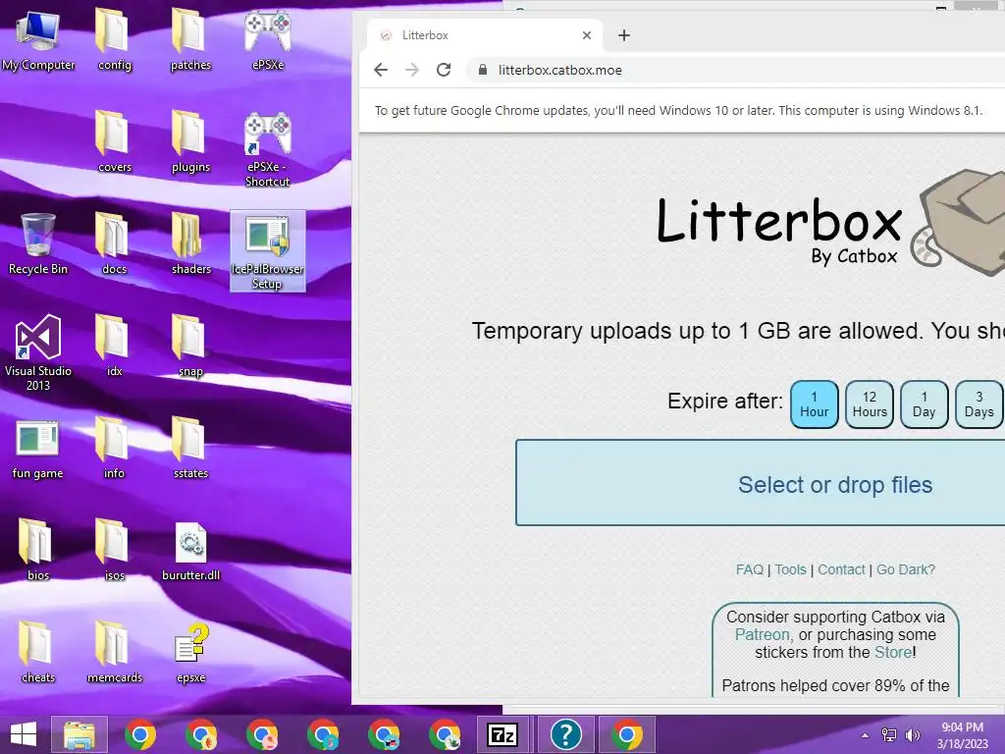Screen dimensions: 1005x754
Task: Set expiry to 3 Days
Action: pos(979,404)
